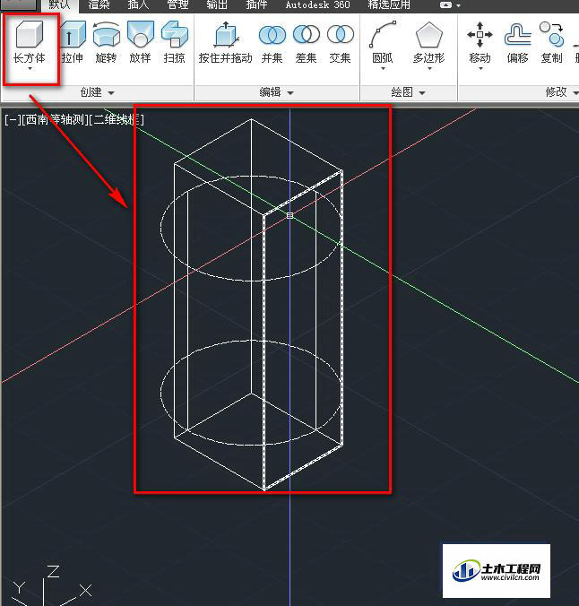Viewport: 579px width, 606px height.
Task: Open dropdown arrow under 移动
Action: point(480,69)
